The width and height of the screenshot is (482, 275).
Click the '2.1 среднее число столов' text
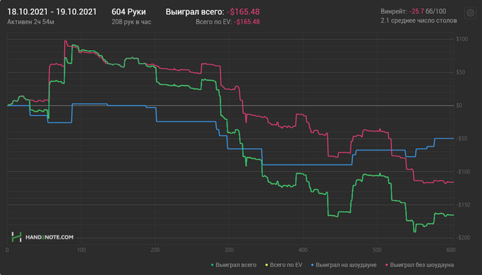coord(419,21)
